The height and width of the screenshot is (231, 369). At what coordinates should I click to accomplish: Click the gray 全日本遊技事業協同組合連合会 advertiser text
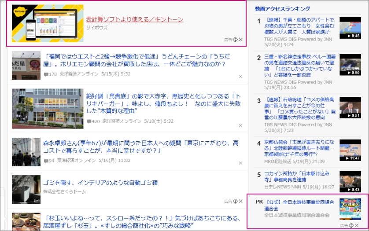297,215
